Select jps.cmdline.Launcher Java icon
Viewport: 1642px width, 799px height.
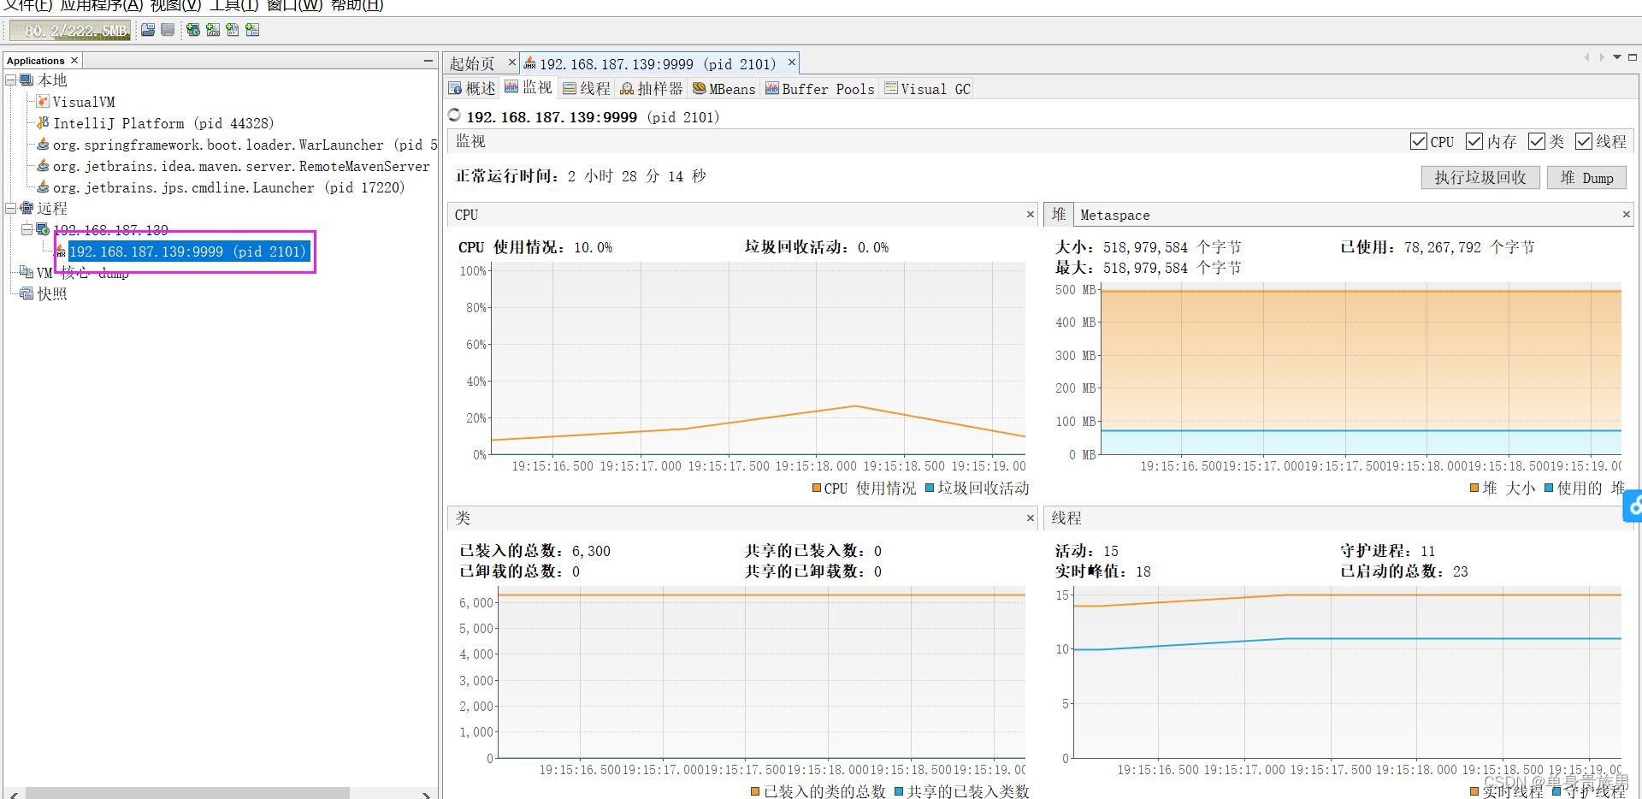[x=43, y=186]
